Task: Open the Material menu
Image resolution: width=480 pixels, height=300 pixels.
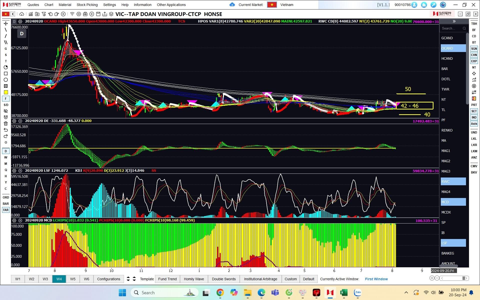Action: click(x=65, y=5)
